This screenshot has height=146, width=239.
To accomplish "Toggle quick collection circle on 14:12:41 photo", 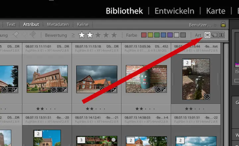I will (114, 140).
